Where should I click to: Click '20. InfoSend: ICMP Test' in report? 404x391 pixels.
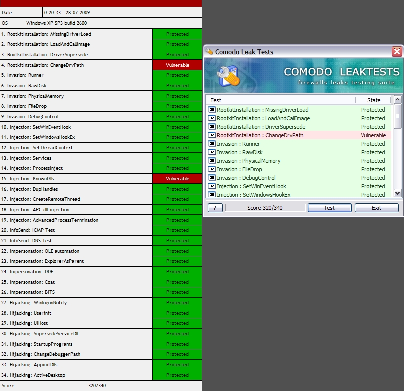click(x=28, y=230)
